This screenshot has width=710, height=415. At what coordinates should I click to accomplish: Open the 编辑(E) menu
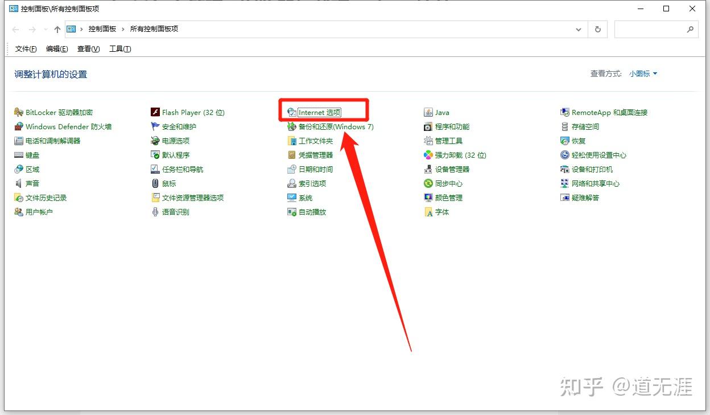pyautogui.click(x=57, y=49)
